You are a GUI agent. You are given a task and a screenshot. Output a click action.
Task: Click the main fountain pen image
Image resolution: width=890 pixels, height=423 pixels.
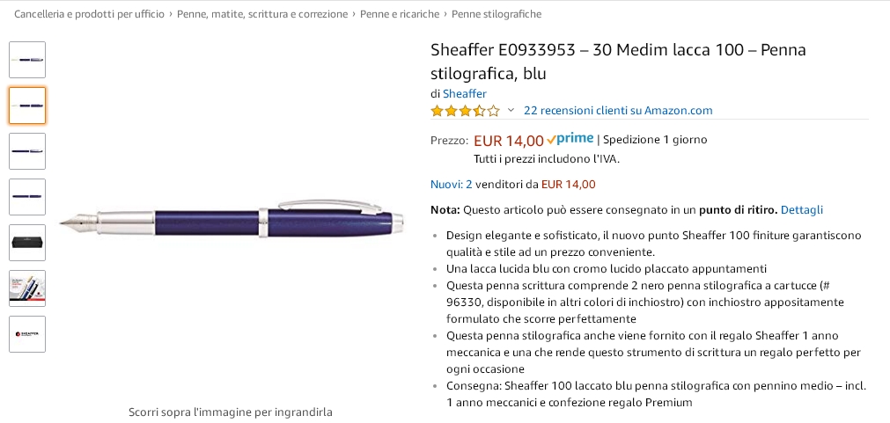point(232,221)
